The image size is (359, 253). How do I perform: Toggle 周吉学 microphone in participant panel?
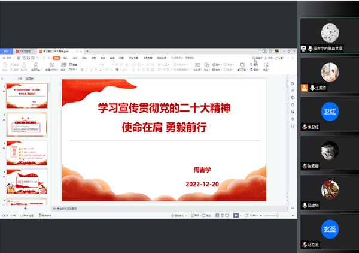(311, 47)
